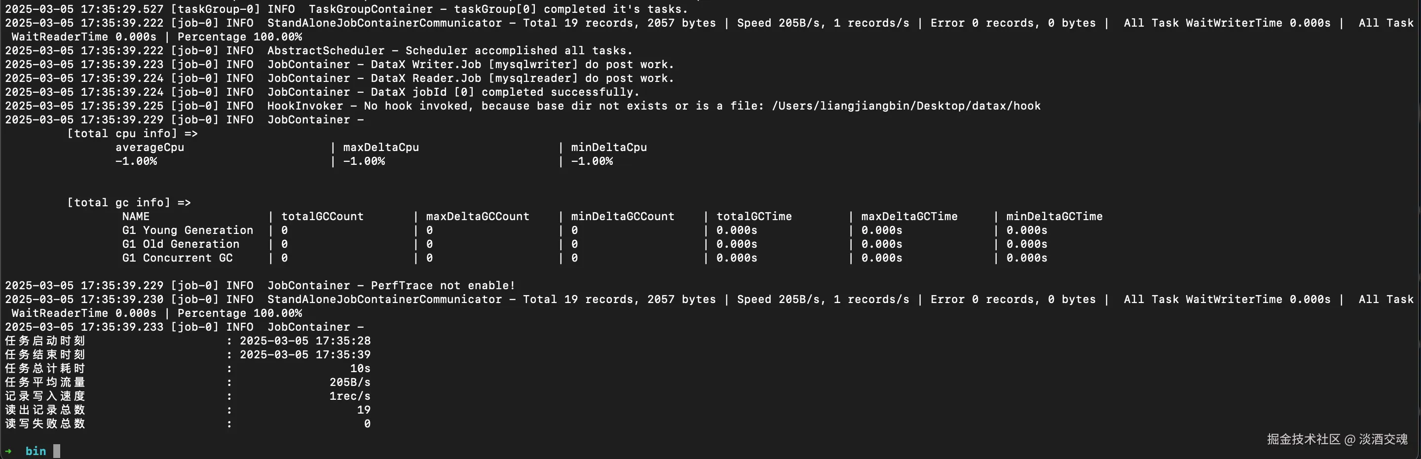
Task: Click the minDeltaGCCount column header
Action: coord(622,216)
